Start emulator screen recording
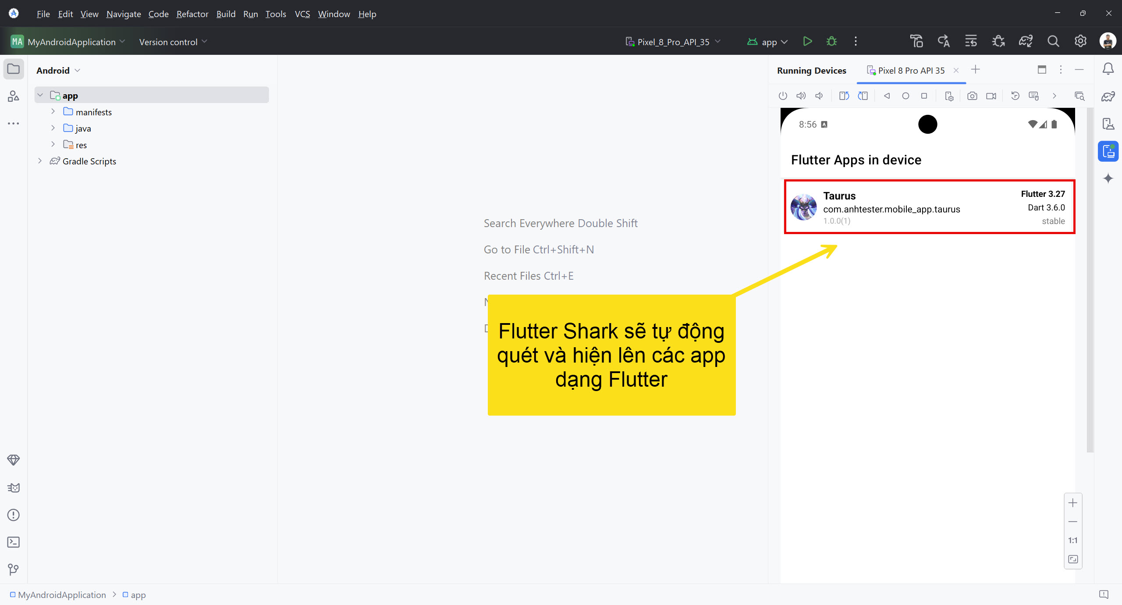The image size is (1122, 605). 991,96
